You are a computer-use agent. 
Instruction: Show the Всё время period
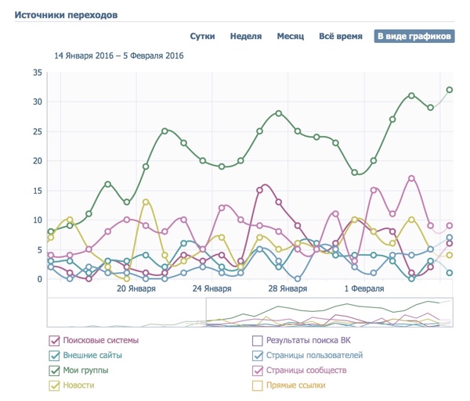coord(340,37)
